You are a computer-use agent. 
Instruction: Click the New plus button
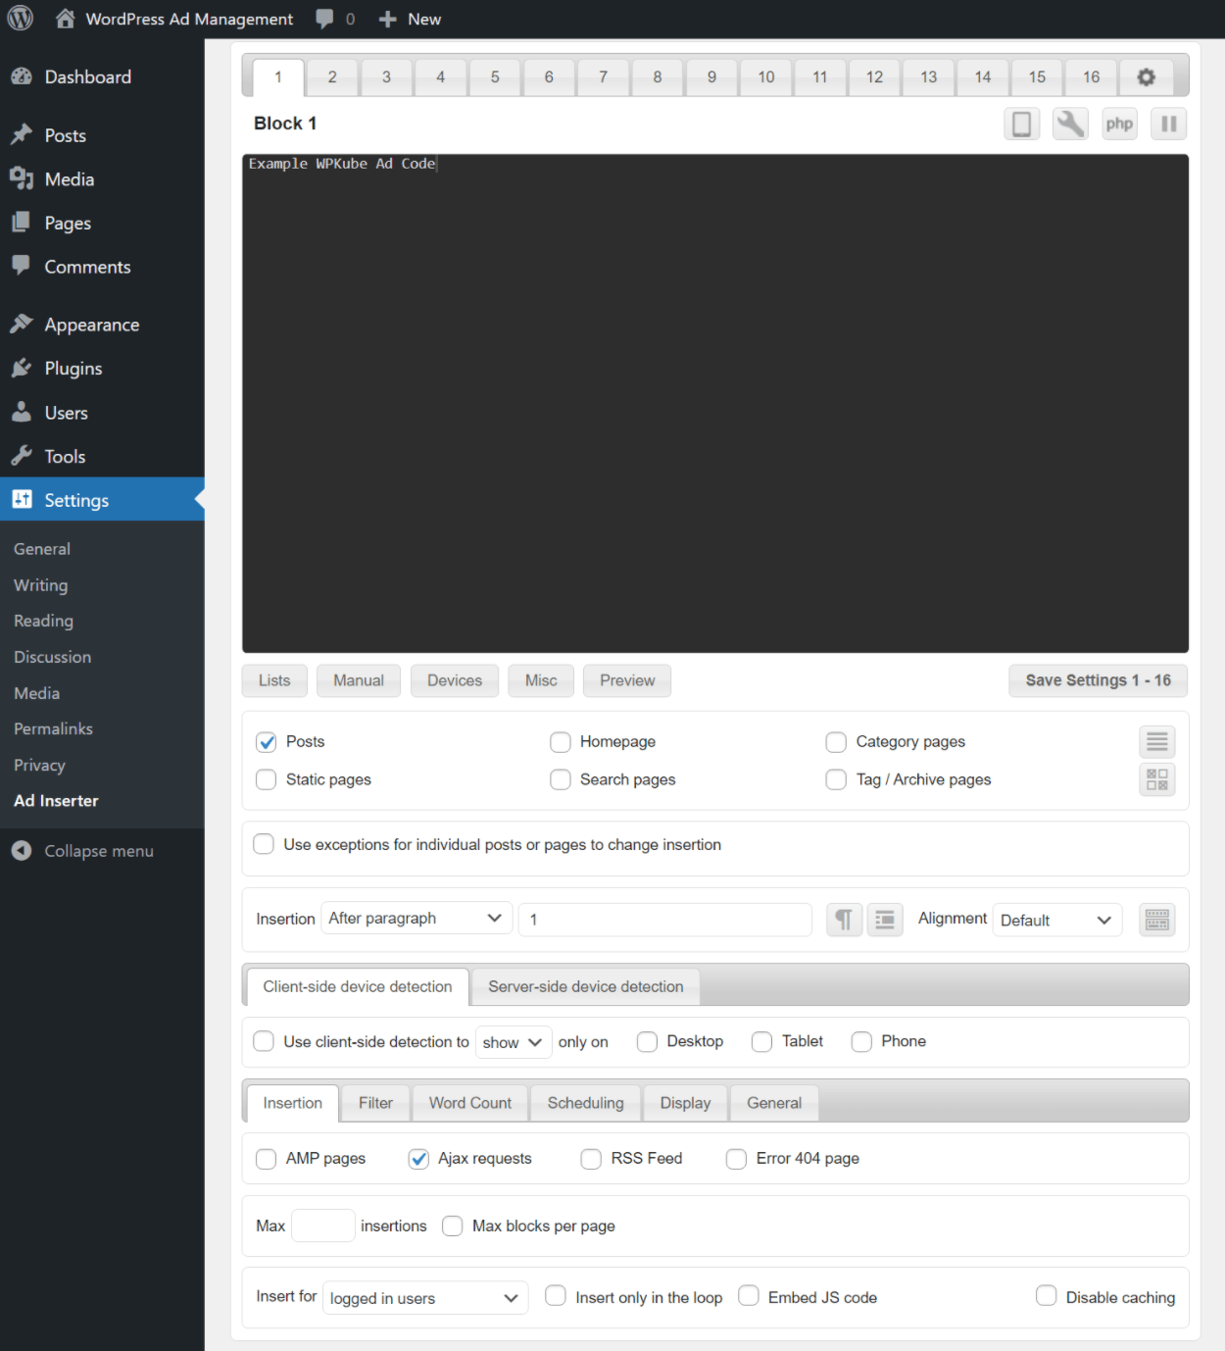[x=410, y=19]
